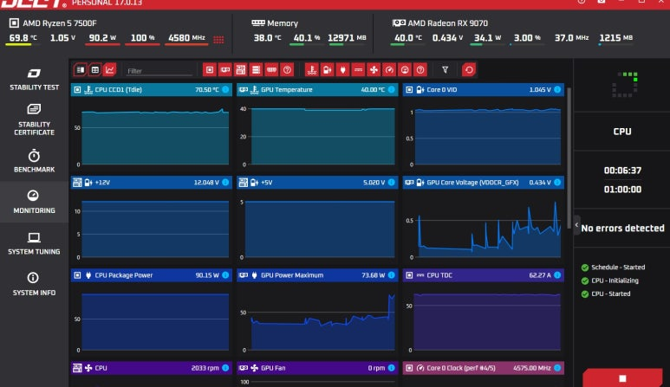The image size is (670, 387).
Task: Open the System Info section
Action: click(x=34, y=284)
